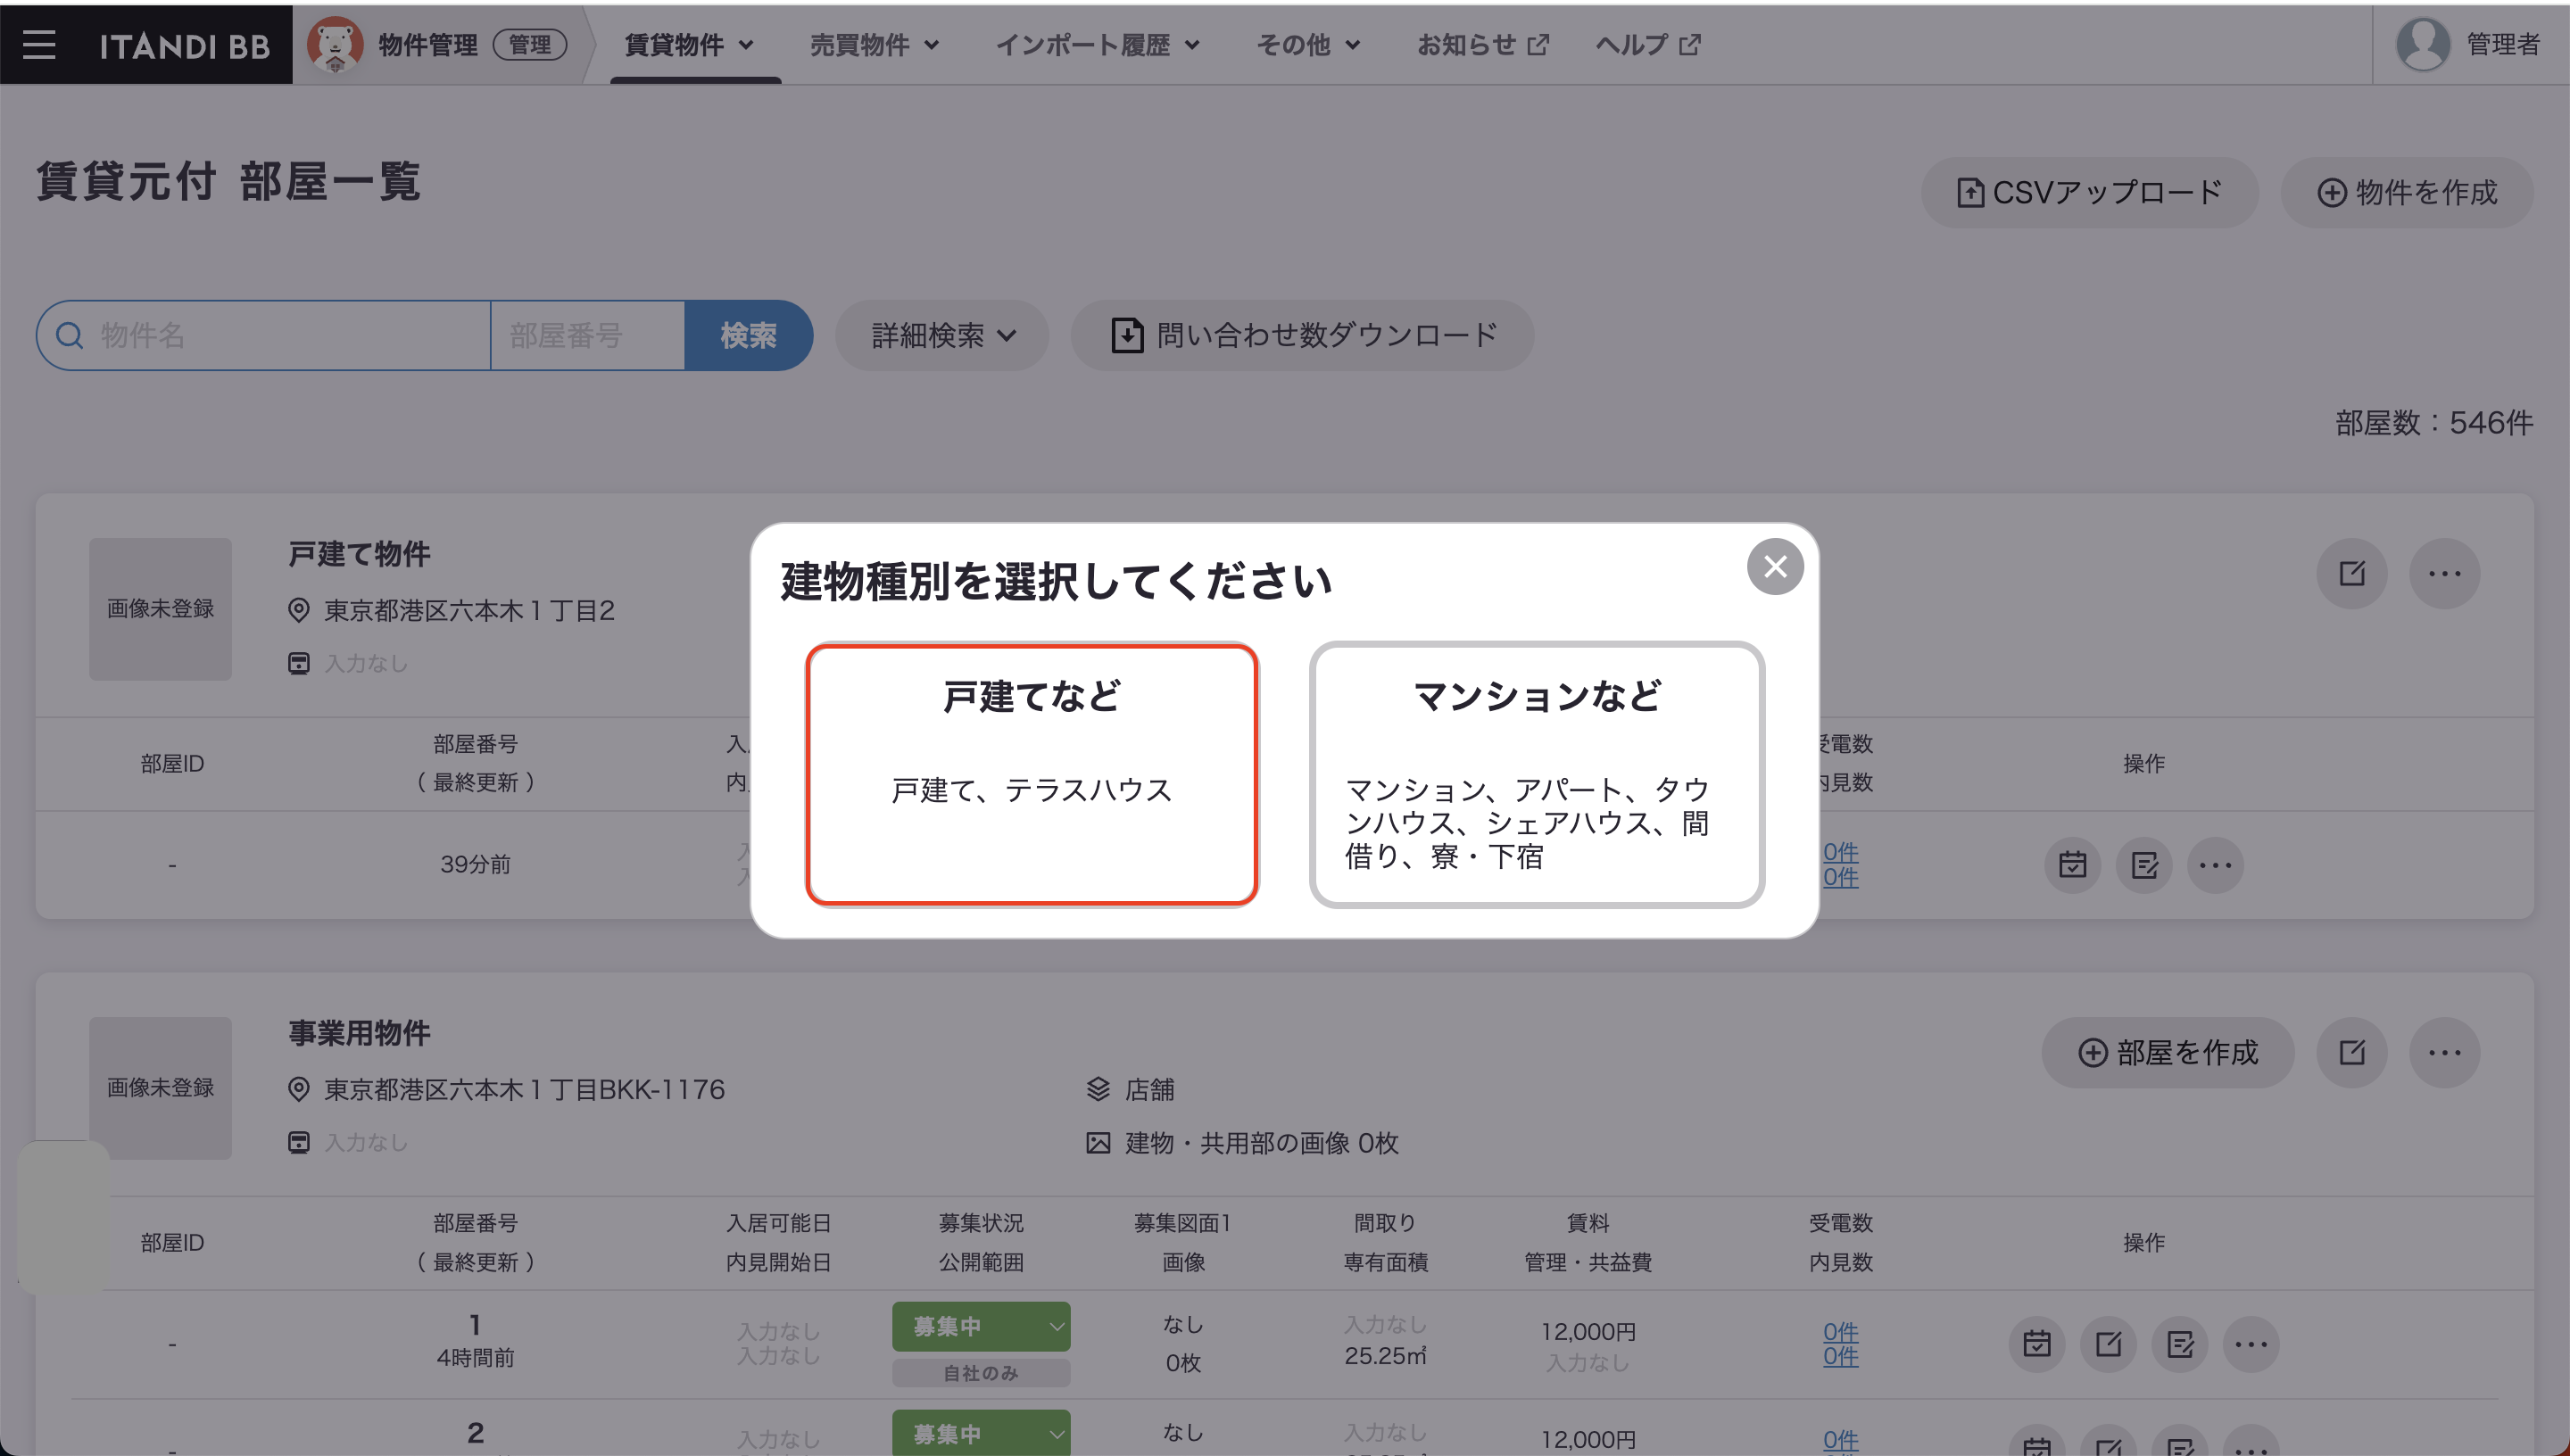Click 東京都港区六本木１丁目2 address
This screenshot has height=1456, width=2570.
[x=469, y=611]
